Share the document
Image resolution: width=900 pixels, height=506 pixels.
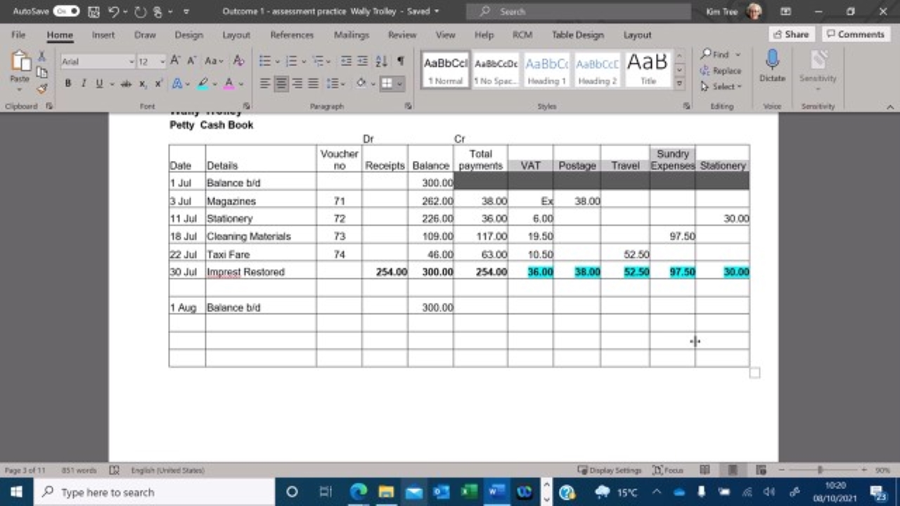point(790,34)
